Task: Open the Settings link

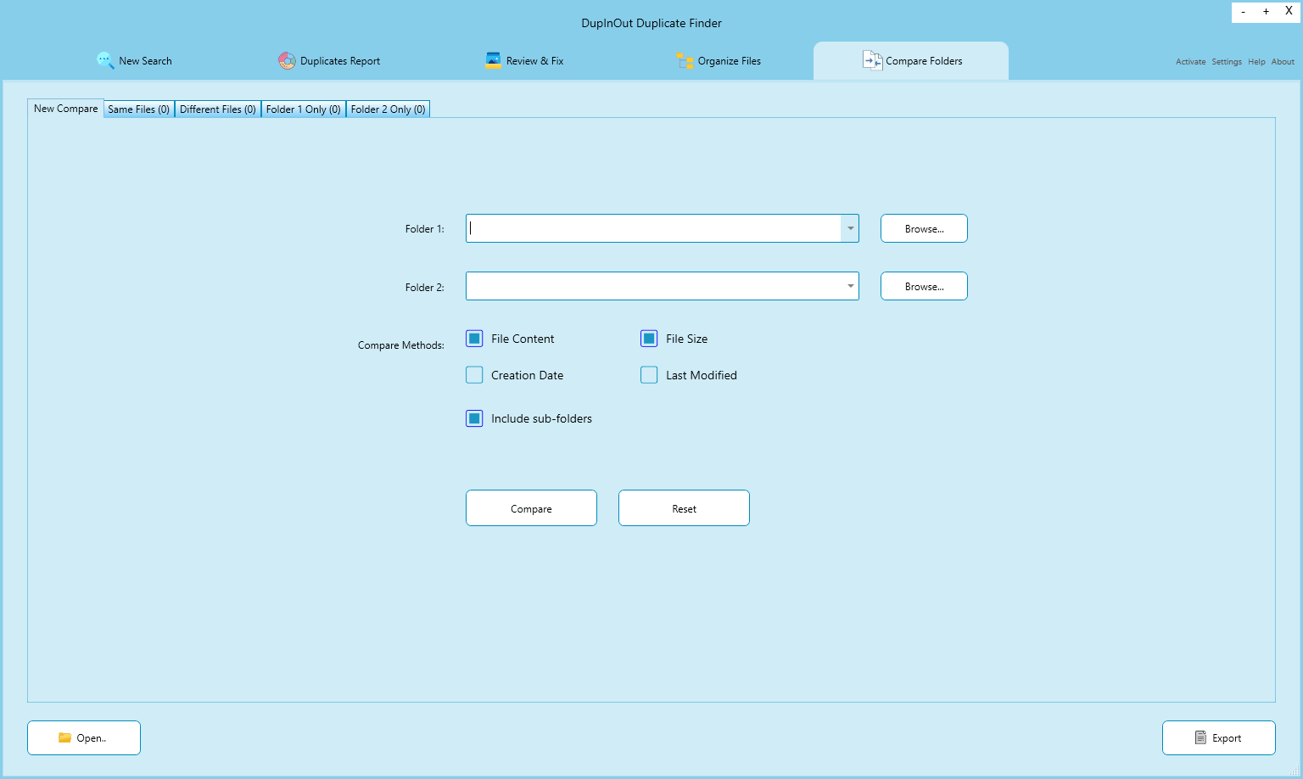Action: [1227, 61]
